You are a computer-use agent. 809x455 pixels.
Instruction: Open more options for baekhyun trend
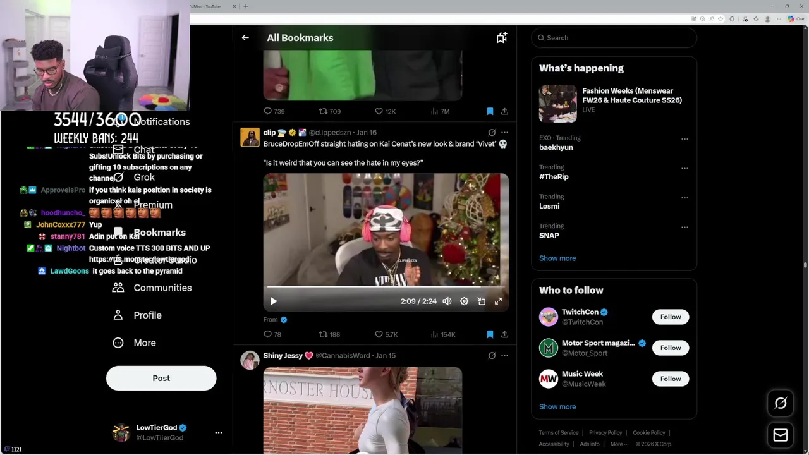[684, 139]
